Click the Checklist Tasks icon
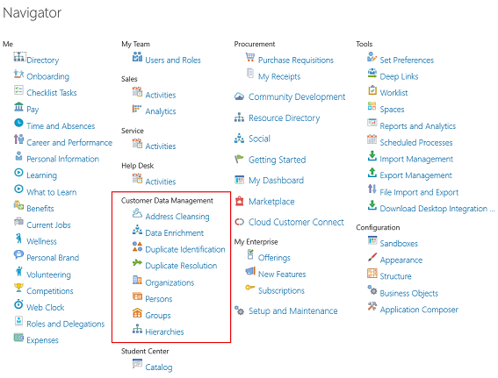Screen dimensions: 498x378 click(18, 90)
